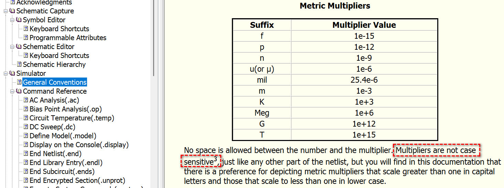Collapse the Command Reference tree node
Viewport: 504px width, 188px height.
point(12,91)
